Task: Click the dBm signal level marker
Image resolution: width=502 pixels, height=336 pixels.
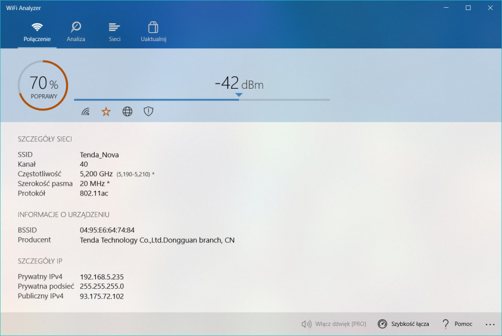Action: tap(239, 95)
